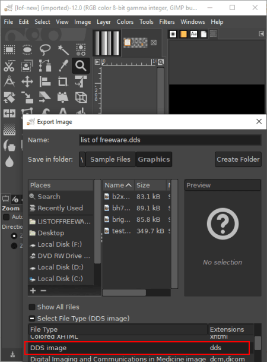The height and width of the screenshot is (362, 267).
Task: Open the Patterns dockable tab
Action: [x=183, y=34]
